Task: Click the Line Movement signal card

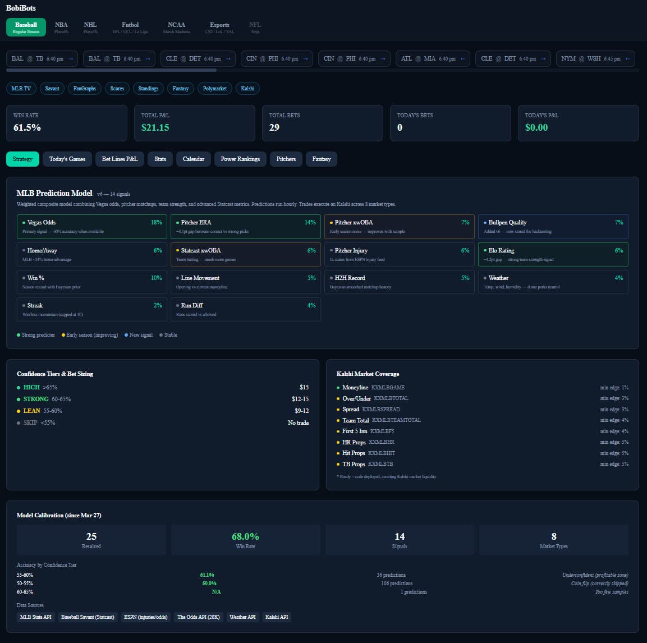Action: coord(246,282)
